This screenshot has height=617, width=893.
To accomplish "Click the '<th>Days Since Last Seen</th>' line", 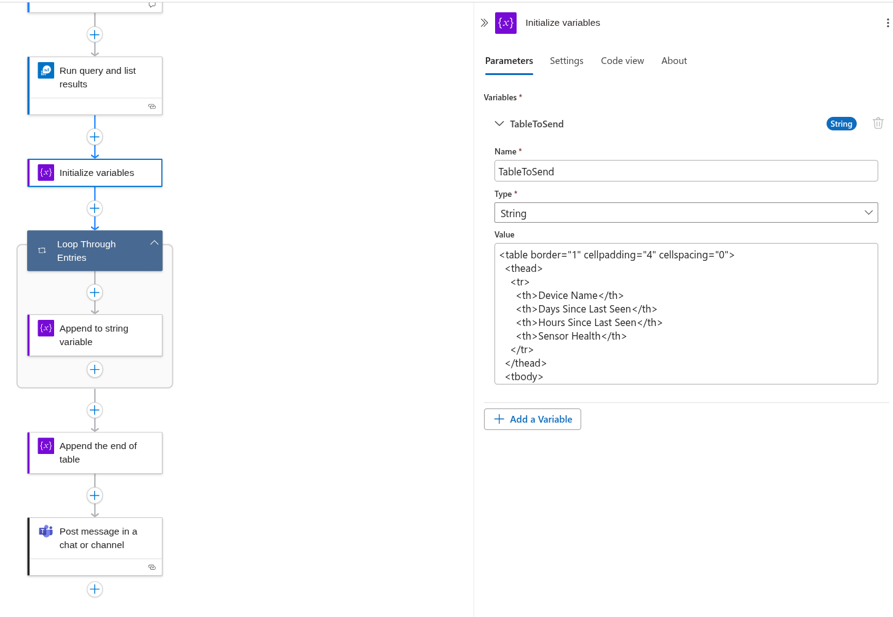I will coord(587,309).
